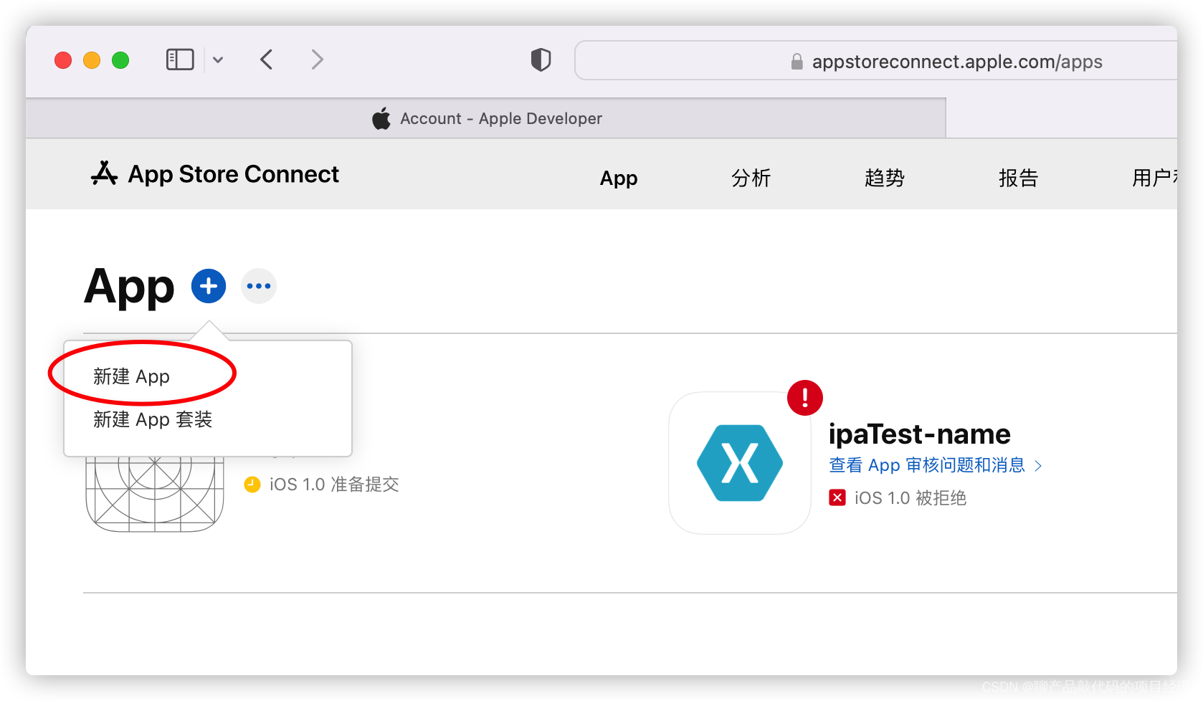This screenshot has width=1203, height=701.
Task: Click the address bar showing appstoreconnect.apple.com/apps
Action: pyautogui.click(x=876, y=61)
